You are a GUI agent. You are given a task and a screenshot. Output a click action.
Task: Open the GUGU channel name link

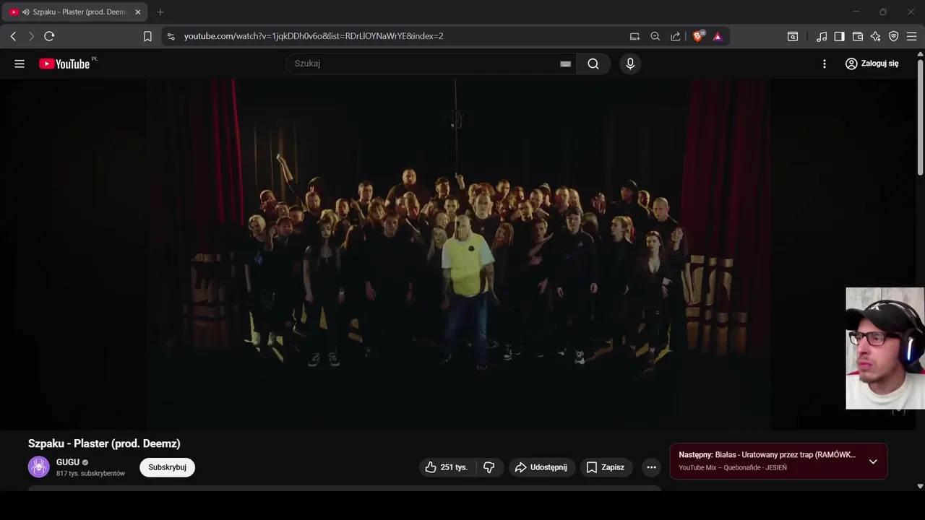pos(68,462)
